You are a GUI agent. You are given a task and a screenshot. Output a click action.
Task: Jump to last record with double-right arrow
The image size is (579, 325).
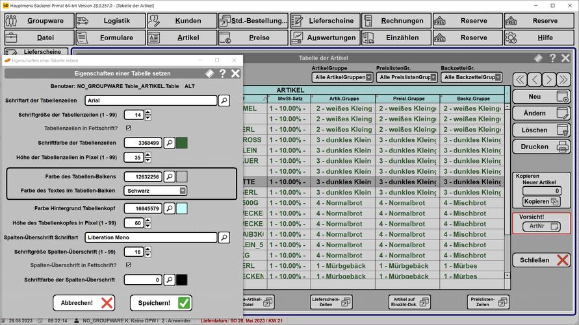coord(563,80)
